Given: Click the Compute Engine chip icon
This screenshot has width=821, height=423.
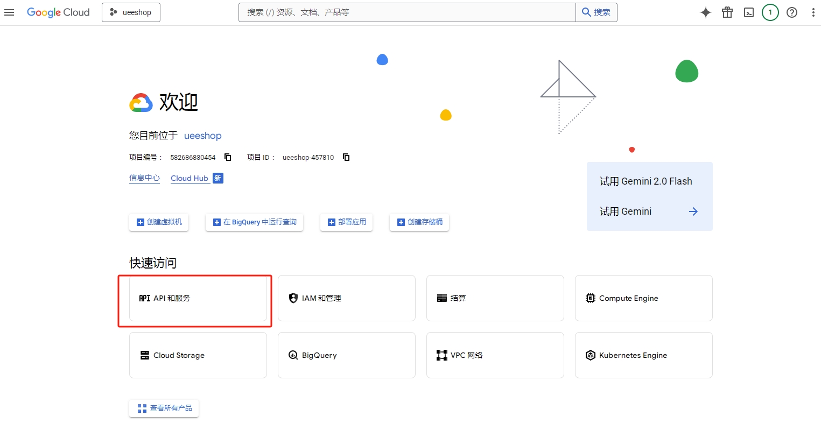Looking at the screenshot, I should point(591,298).
